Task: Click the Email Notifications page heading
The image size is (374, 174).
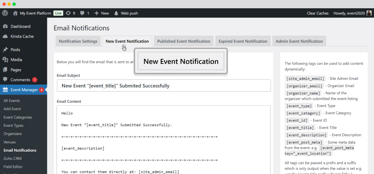Action: coord(81,28)
